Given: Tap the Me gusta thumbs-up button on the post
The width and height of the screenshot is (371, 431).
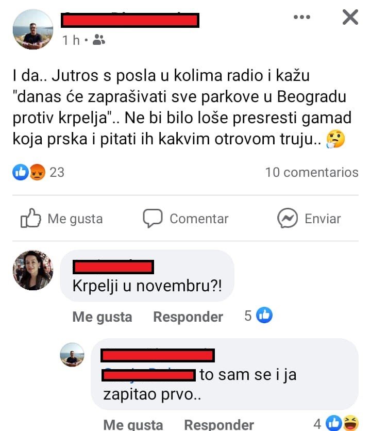Looking at the screenshot, I should (x=62, y=219).
